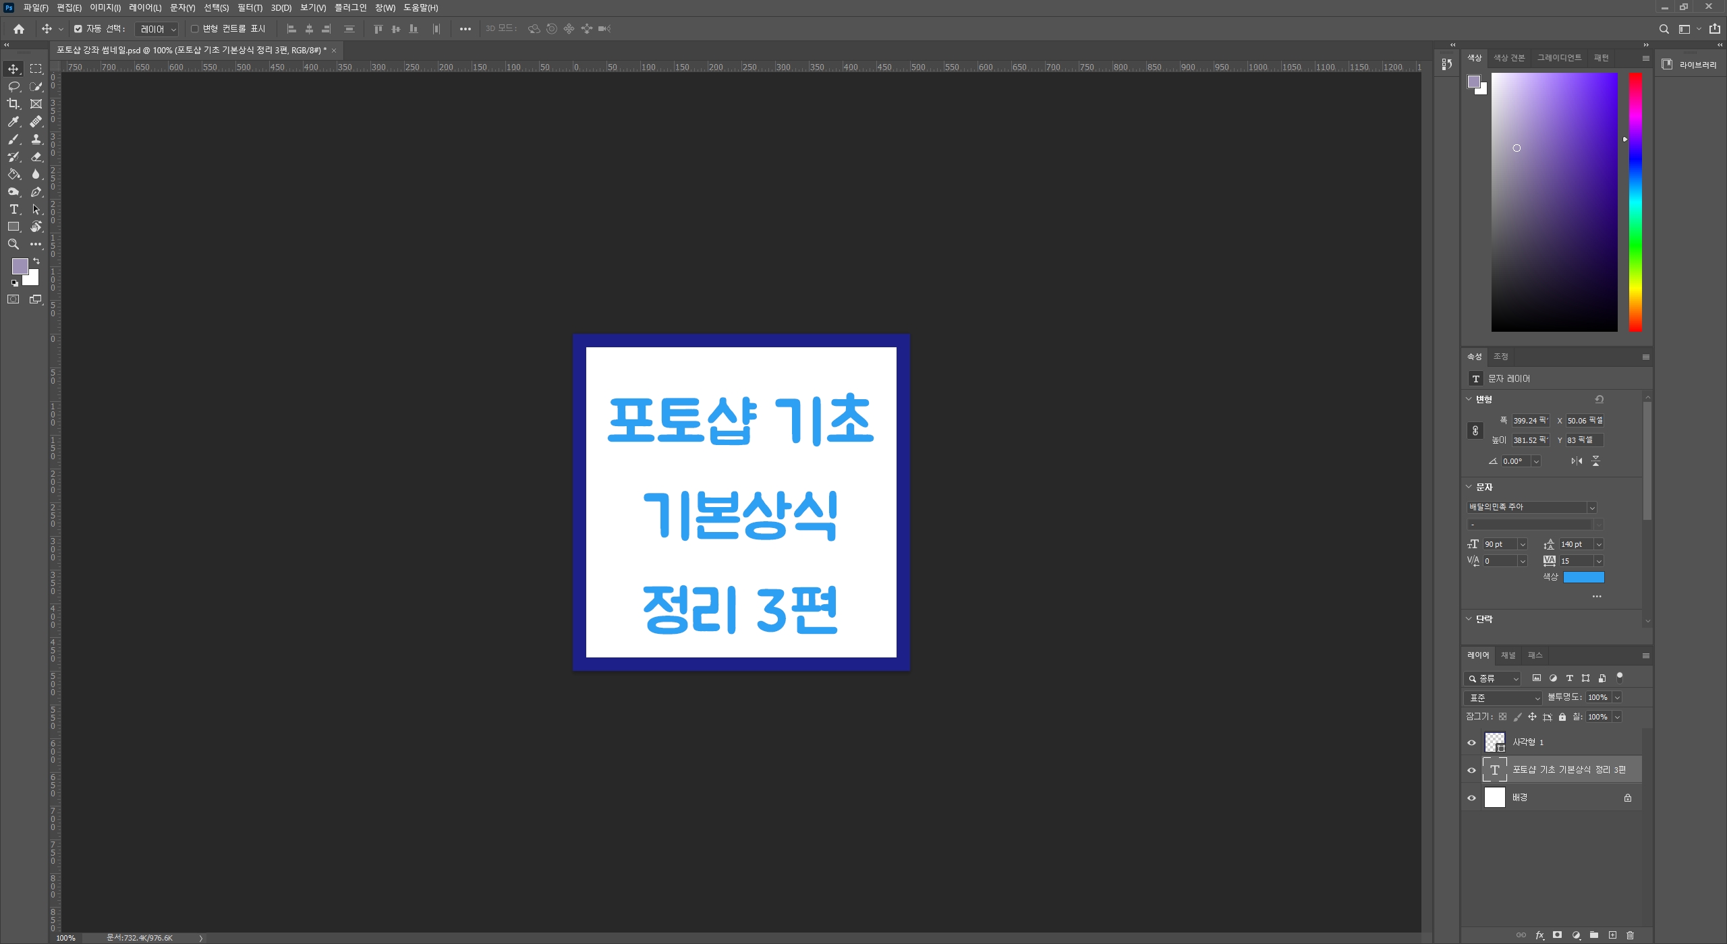1727x944 pixels.
Task: Pick the Eyedropper tool
Action: coord(13,121)
